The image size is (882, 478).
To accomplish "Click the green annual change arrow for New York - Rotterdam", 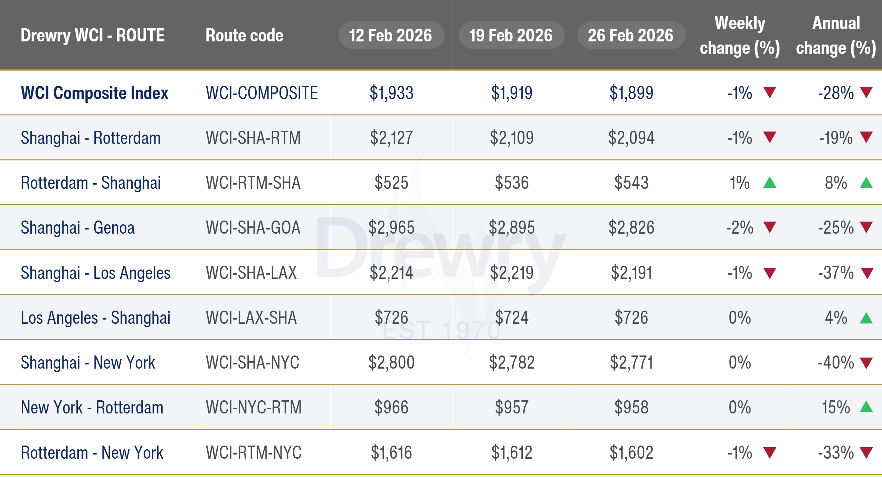I will click(866, 407).
